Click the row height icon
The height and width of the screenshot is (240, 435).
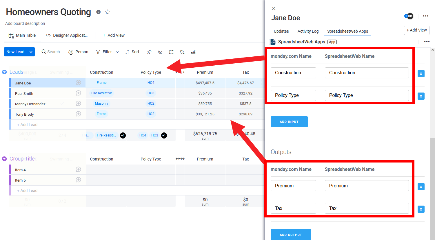[171, 52]
